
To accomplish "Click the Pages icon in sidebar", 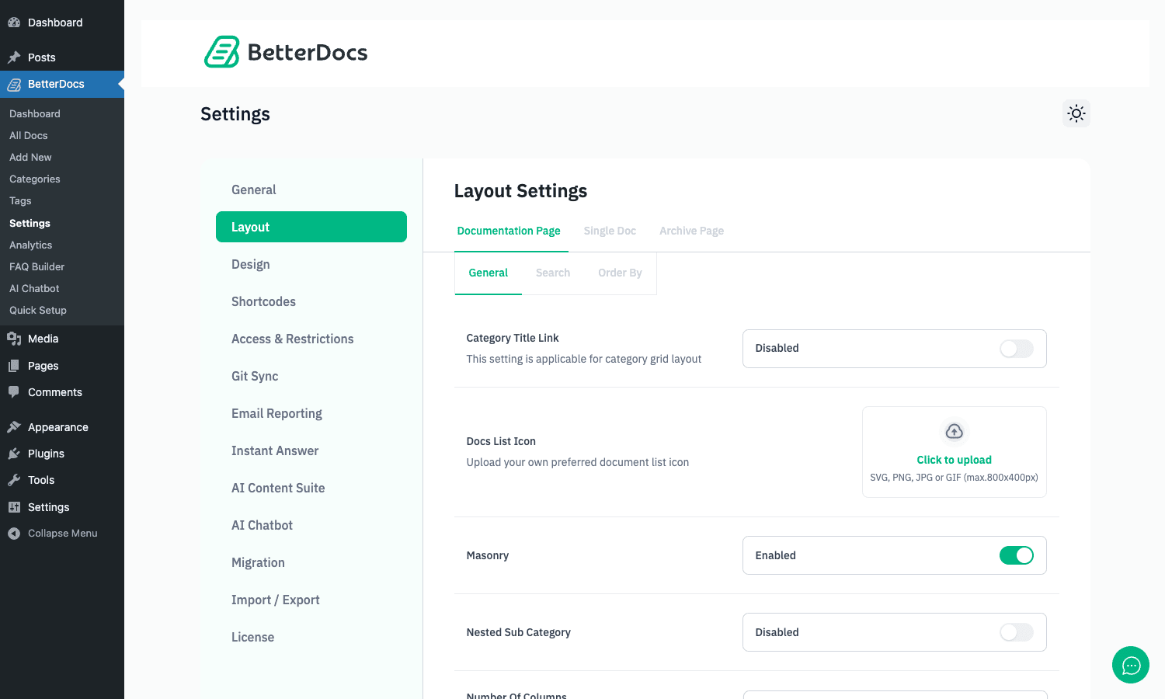I will tap(14, 366).
